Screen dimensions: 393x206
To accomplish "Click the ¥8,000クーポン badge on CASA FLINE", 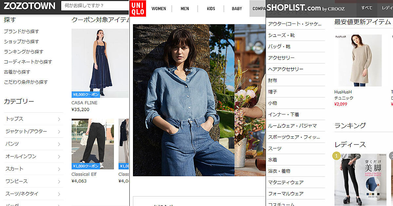I will tap(85, 94).
